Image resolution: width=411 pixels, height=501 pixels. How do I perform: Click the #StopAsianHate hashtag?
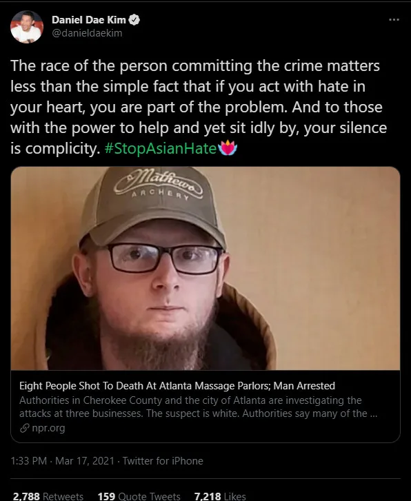(x=161, y=149)
